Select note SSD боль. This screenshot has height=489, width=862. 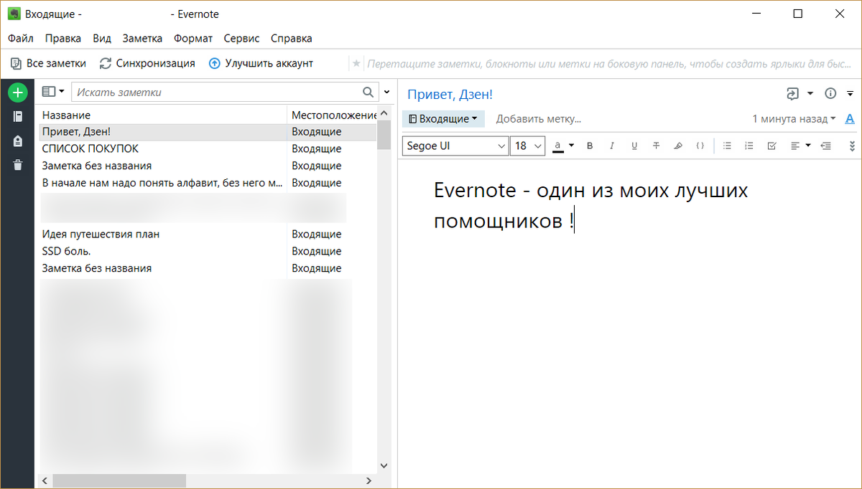[x=208, y=252]
